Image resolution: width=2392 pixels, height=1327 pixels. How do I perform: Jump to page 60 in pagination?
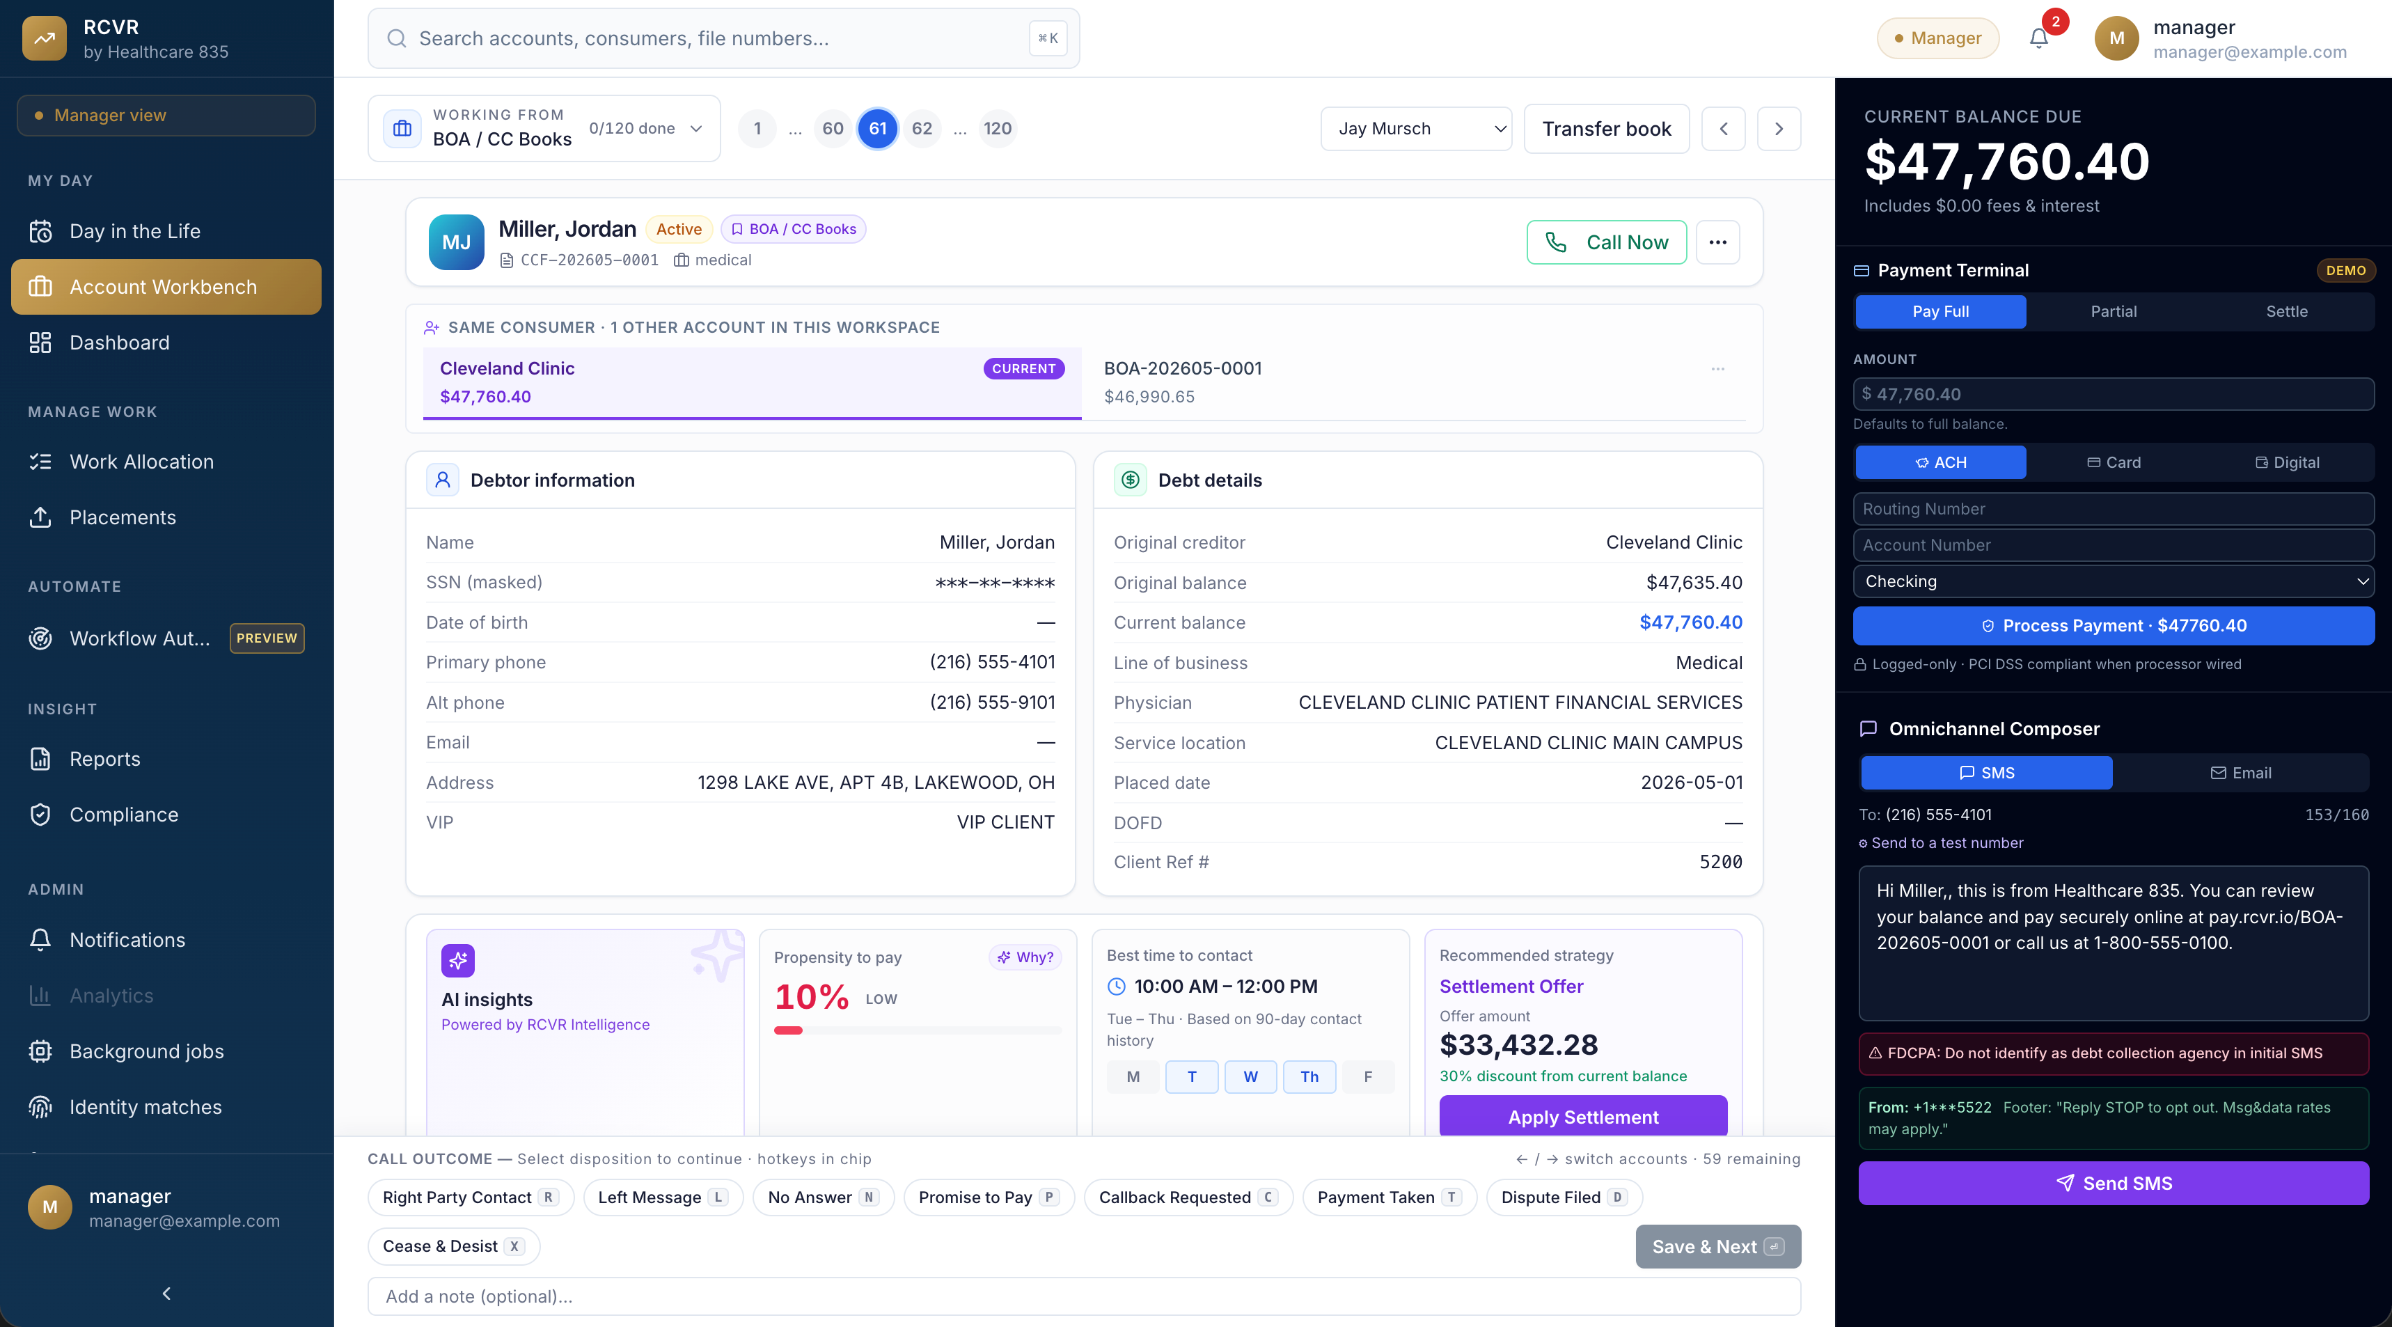click(x=833, y=128)
